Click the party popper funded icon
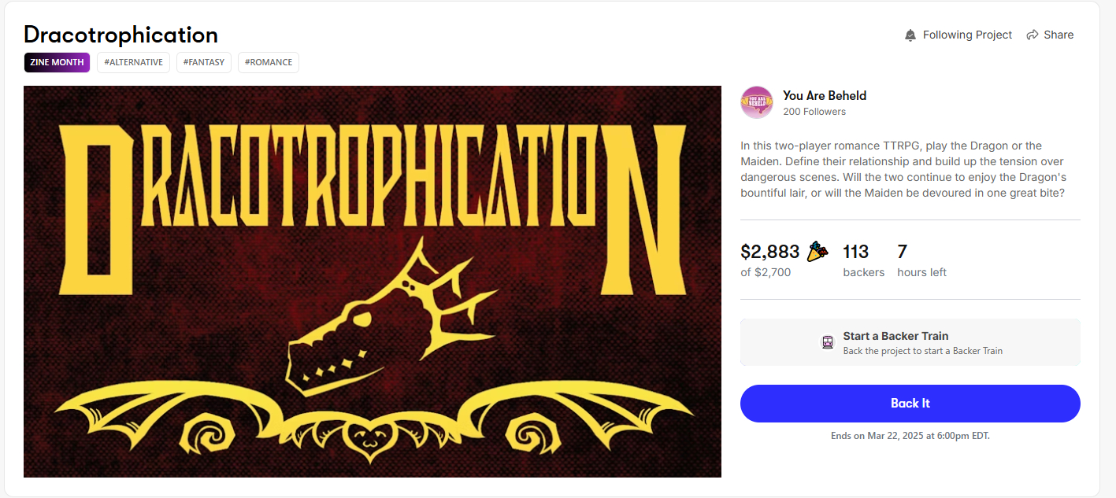The image size is (1116, 498). pyautogui.click(x=818, y=252)
